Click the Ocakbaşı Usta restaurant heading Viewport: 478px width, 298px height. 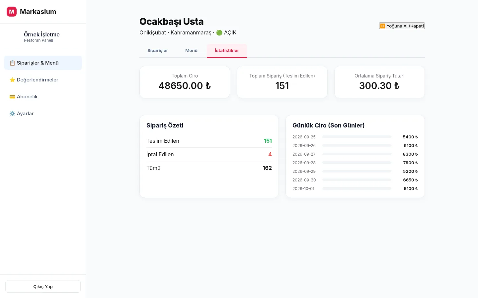(x=172, y=22)
